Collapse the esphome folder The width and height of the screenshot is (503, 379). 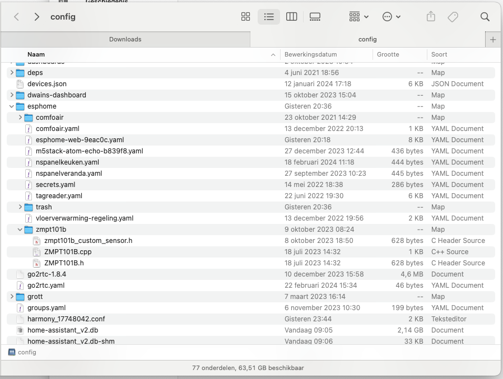pos(12,106)
